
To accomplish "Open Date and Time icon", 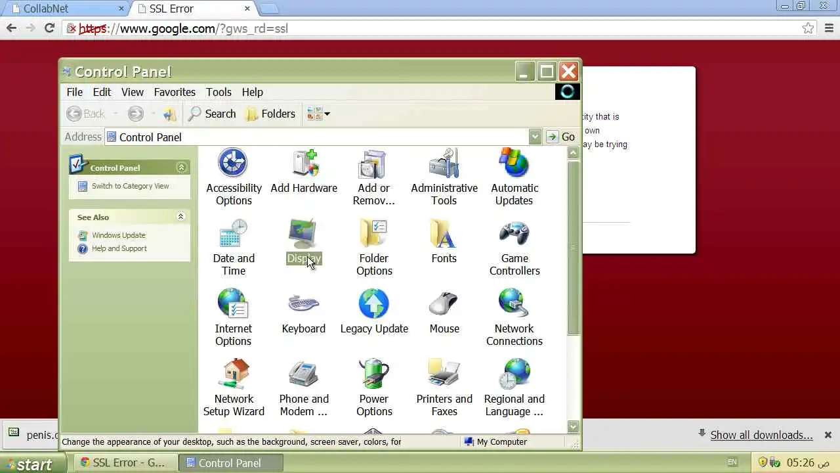I will (233, 247).
